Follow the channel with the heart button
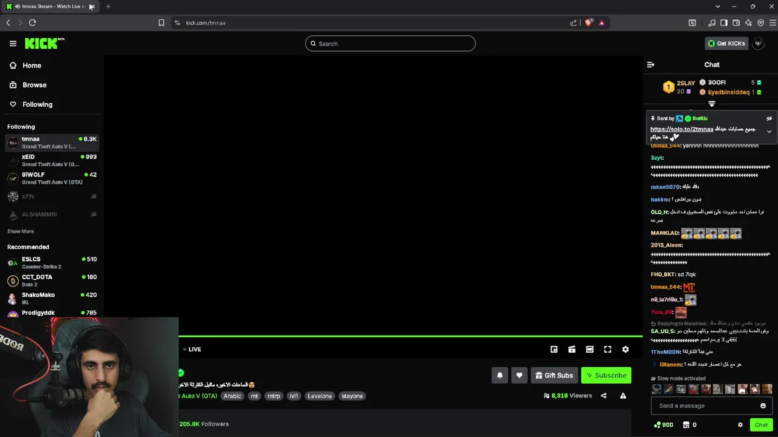Viewport: 778px width, 437px height. [519, 375]
